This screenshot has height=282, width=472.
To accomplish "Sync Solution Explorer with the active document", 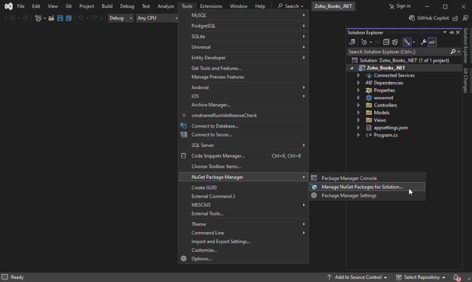I will pyautogui.click(x=377, y=41).
